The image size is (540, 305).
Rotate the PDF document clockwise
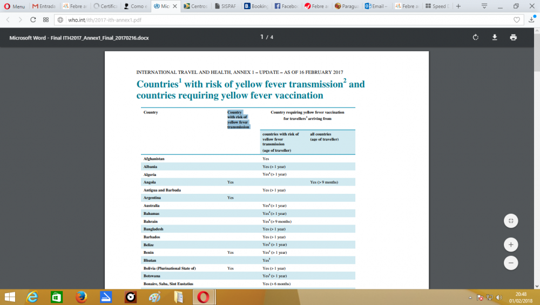476,37
